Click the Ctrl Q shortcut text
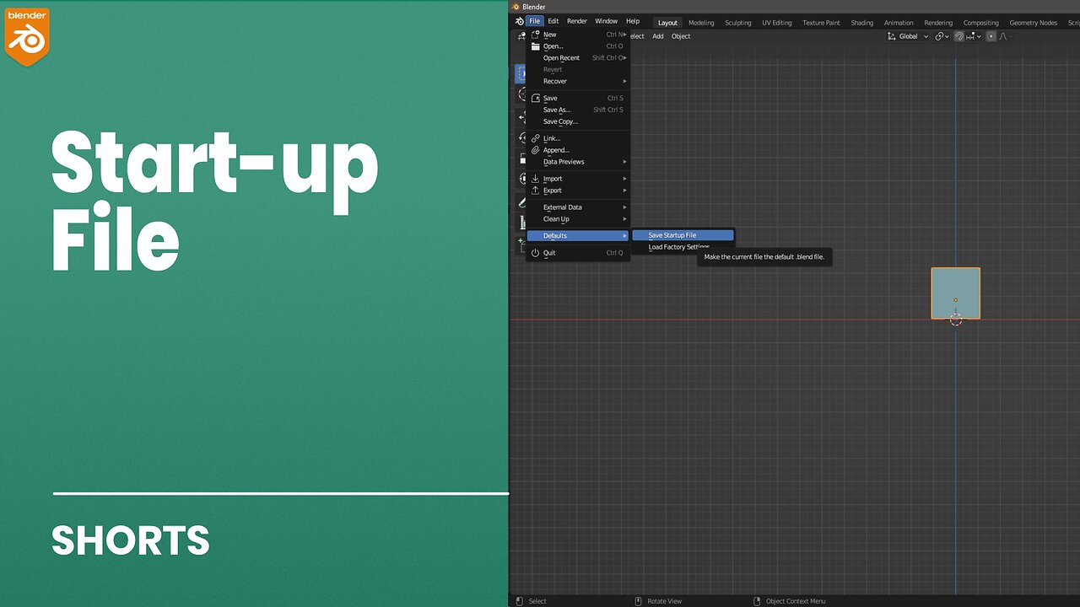1080x607 pixels. pyautogui.click(x=615, y=253)
